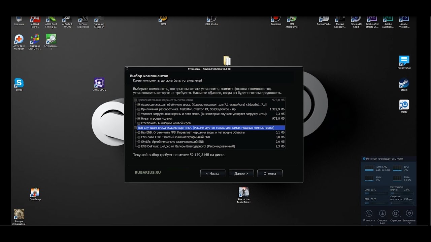
Task: Cancel installation with the Отмена button
Action: [x=270, y=173]
